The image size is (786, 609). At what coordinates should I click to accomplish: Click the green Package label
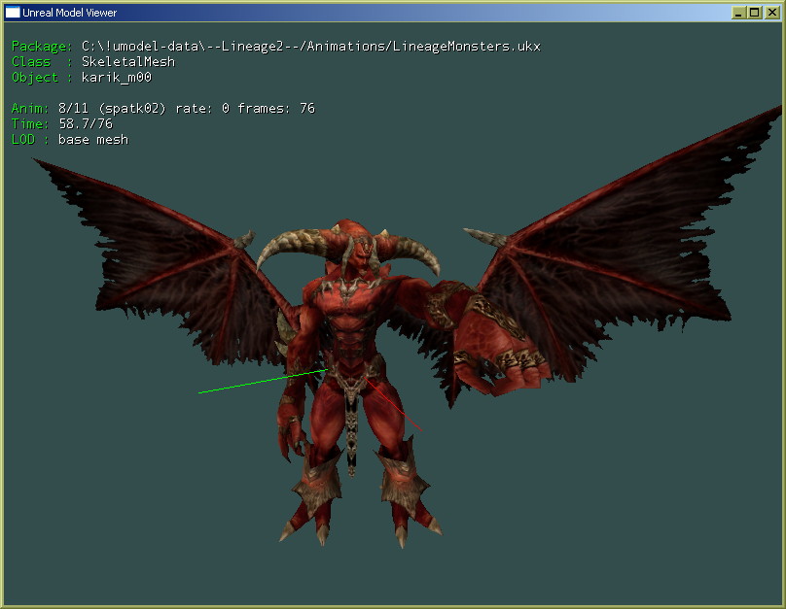[x=42, y=47]
